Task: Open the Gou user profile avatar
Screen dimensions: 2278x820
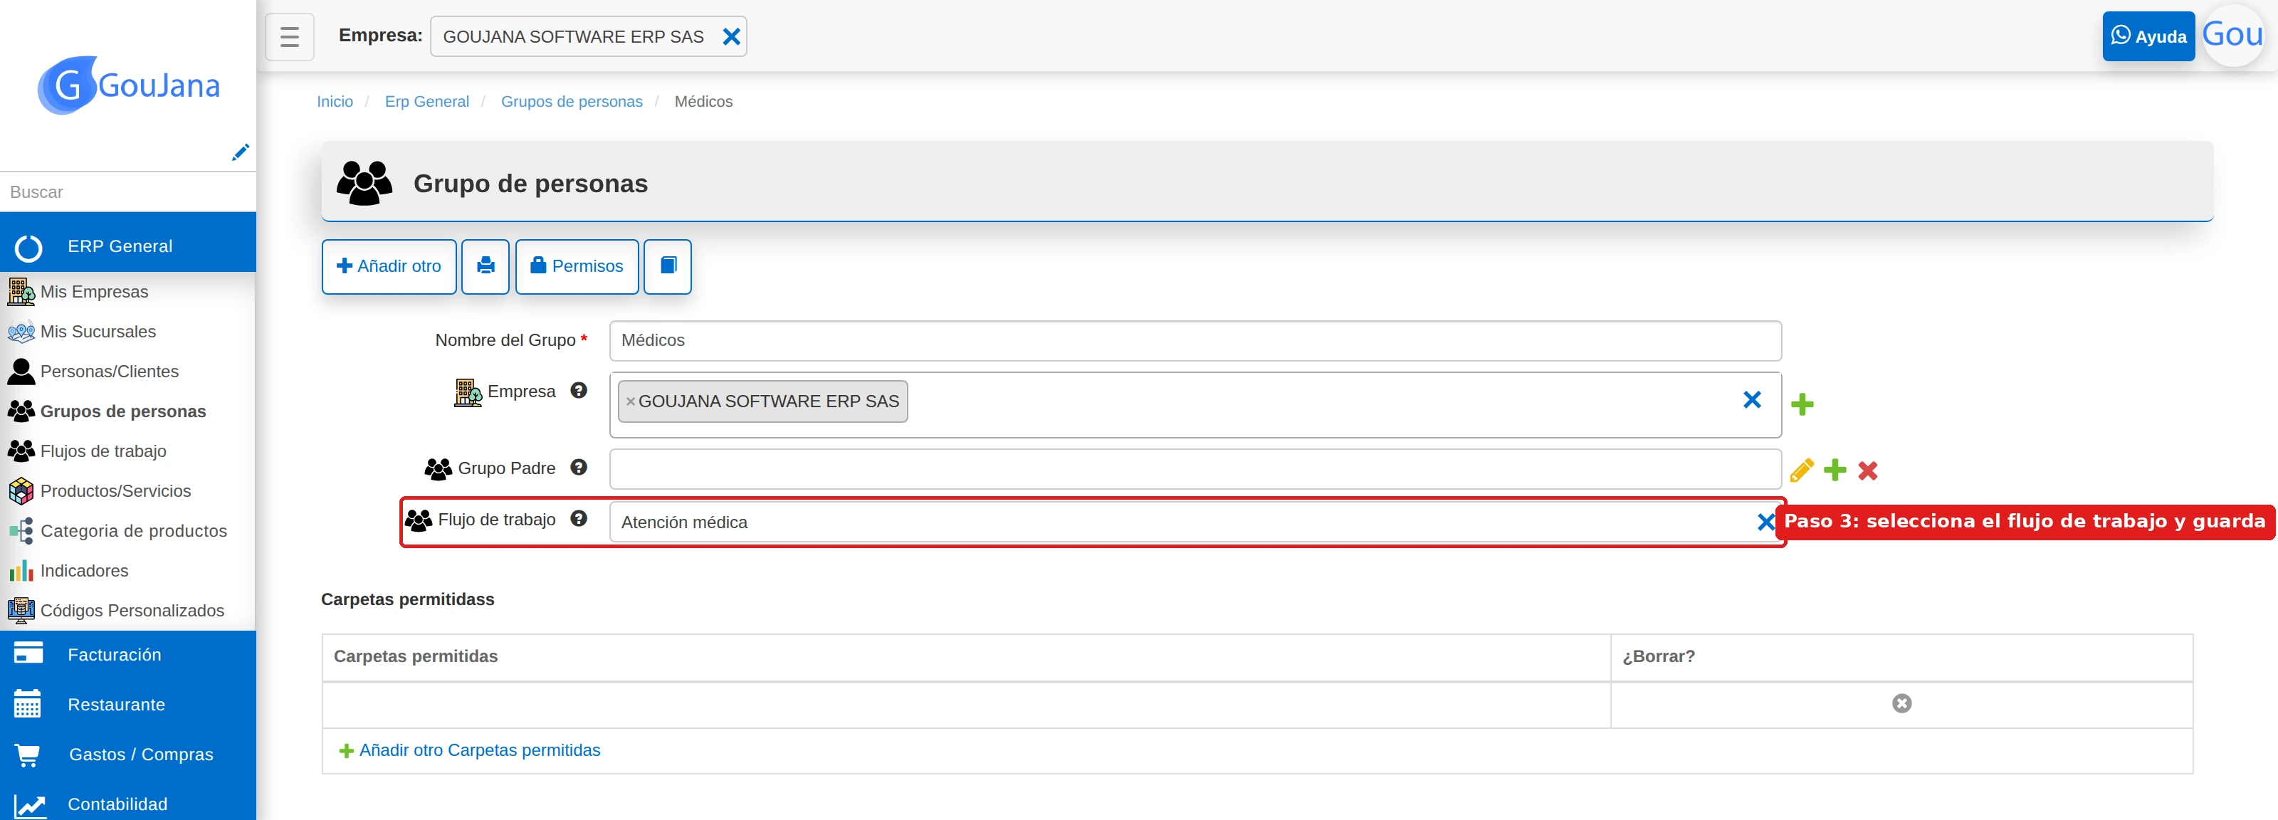Action: point(2233,36)
